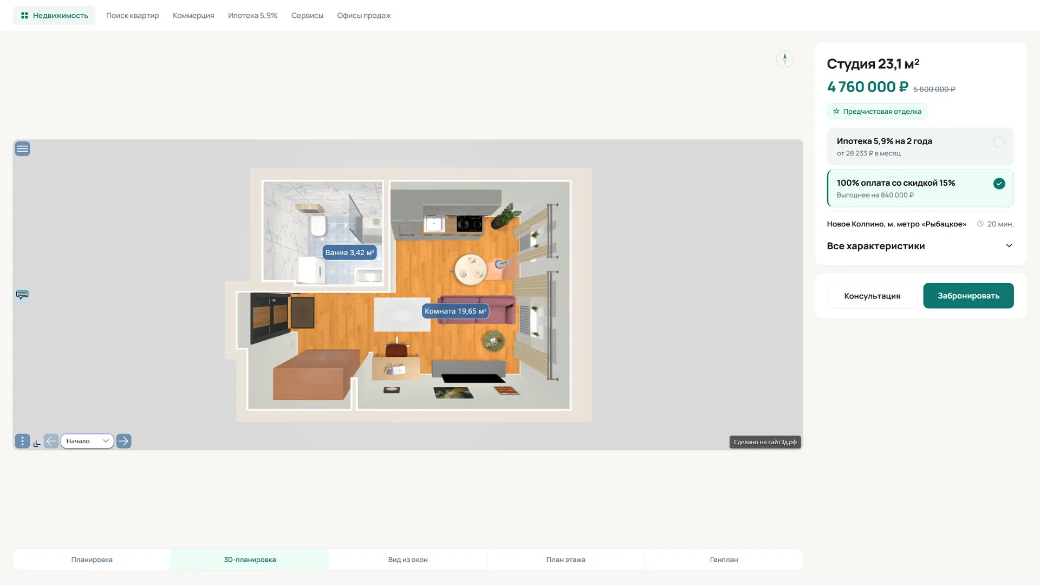The width and height of the screenshot is (1040, 585).
Task: Open Офисы продаж navigation item
Action: (364, 15)
